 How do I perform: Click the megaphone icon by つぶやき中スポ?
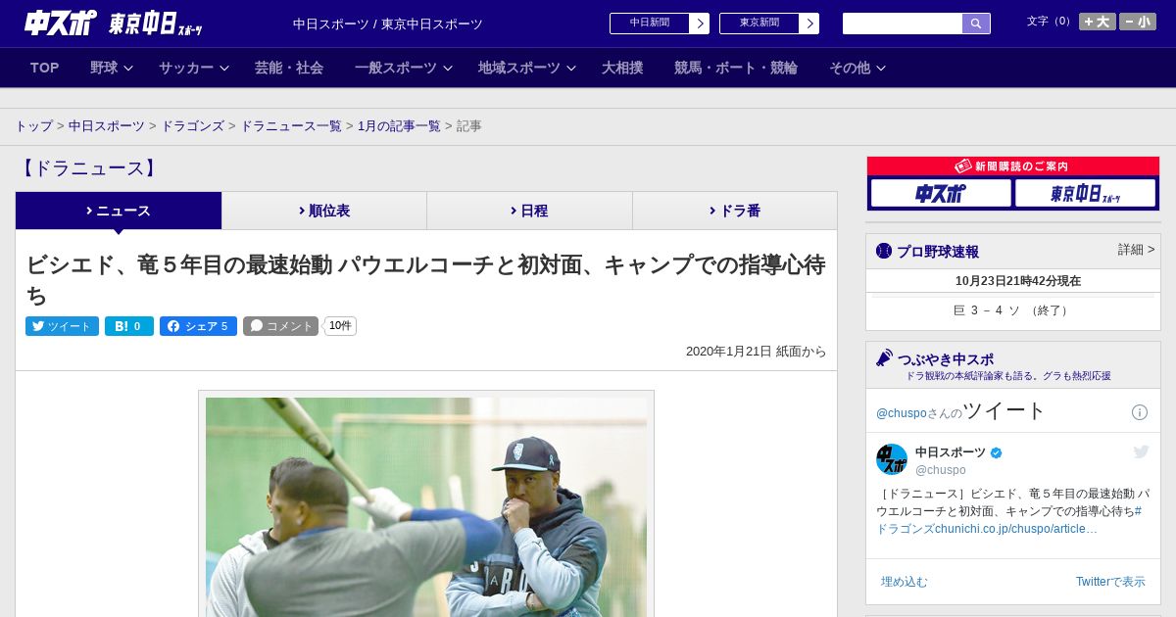(x=884, y=358)
